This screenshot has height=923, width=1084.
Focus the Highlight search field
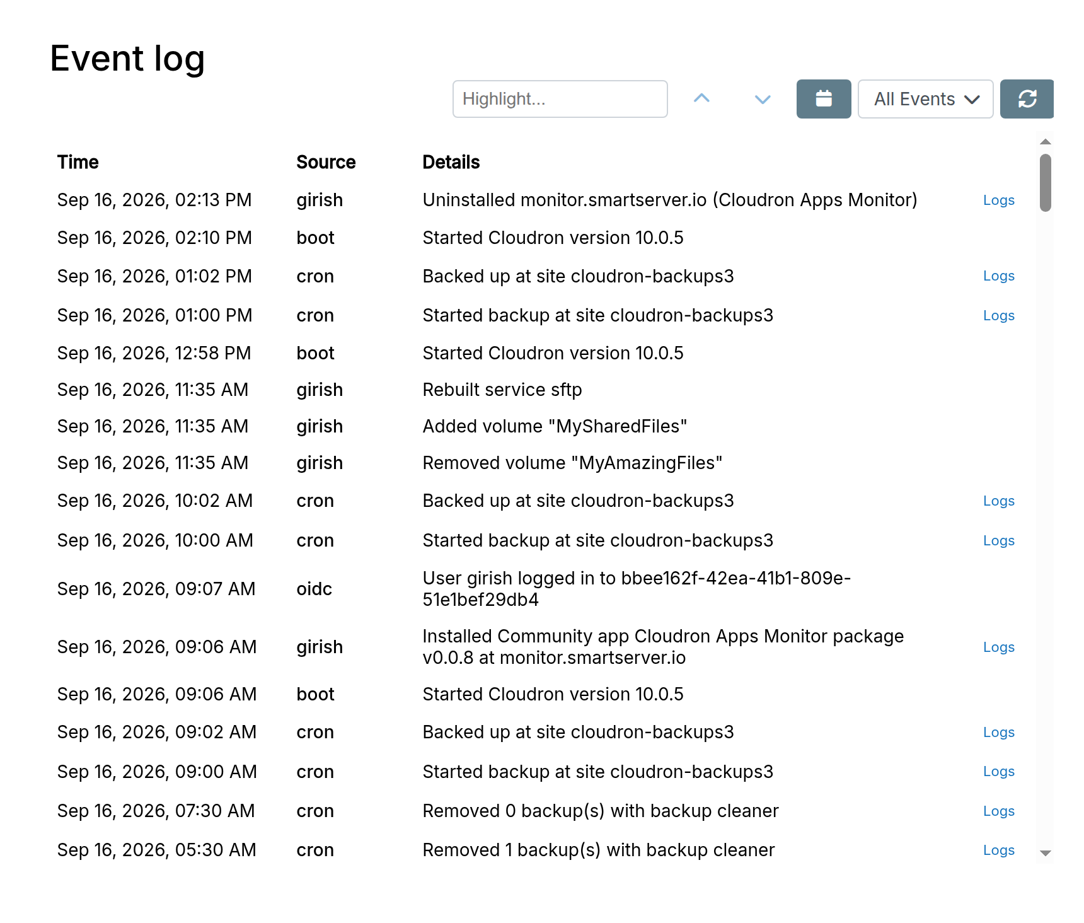tap(560, 99)
